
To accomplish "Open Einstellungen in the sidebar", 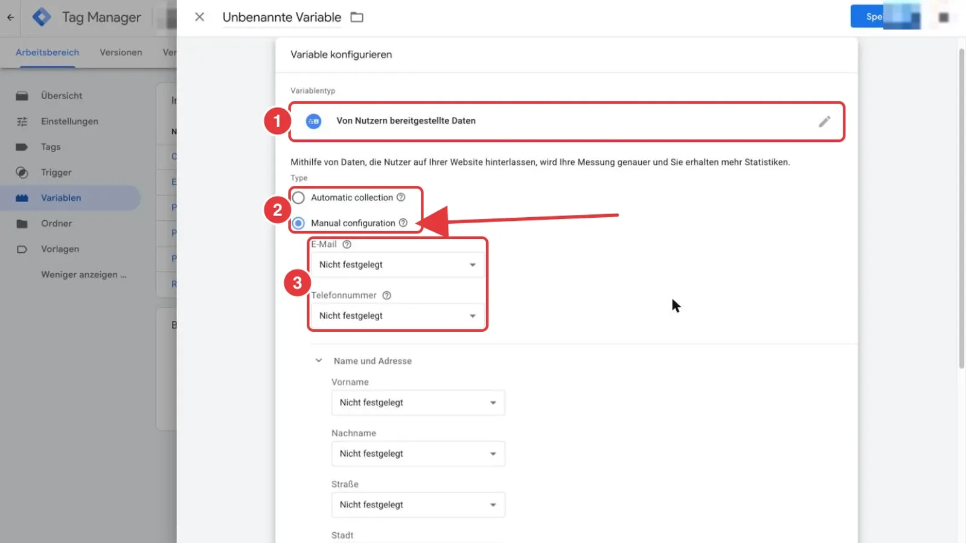I will [x=69, y=121].
